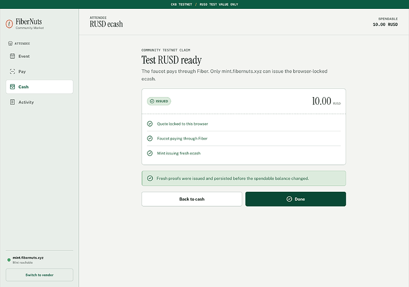Click the Mint reachable status text
Image resolution: width=409 pixels, height=287 pixels.
tap(23, 263)
